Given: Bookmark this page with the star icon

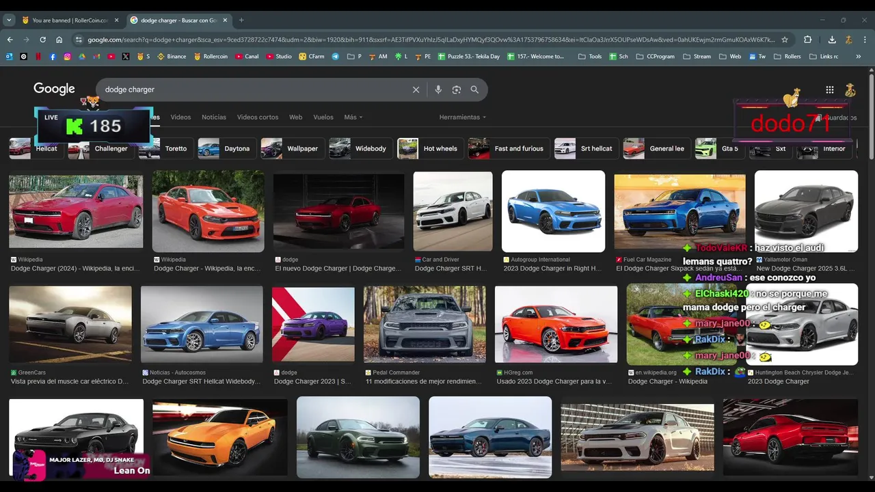Looking at the screenshot, I should click(785, 40).
